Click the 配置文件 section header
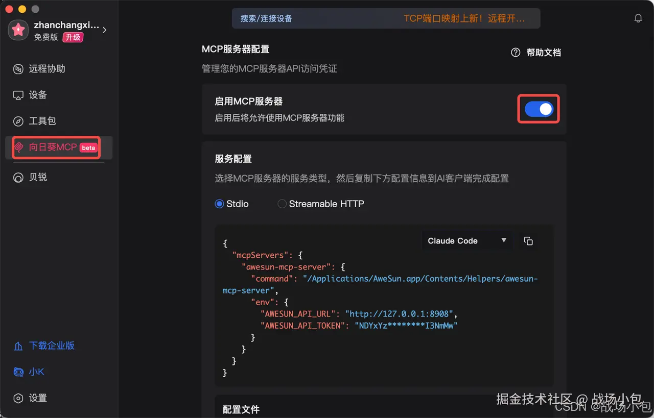The width and height of the screenshot is (654, 418). (x=241, y=409)
